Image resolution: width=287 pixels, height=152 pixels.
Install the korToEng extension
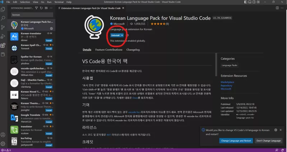[49, 145]
